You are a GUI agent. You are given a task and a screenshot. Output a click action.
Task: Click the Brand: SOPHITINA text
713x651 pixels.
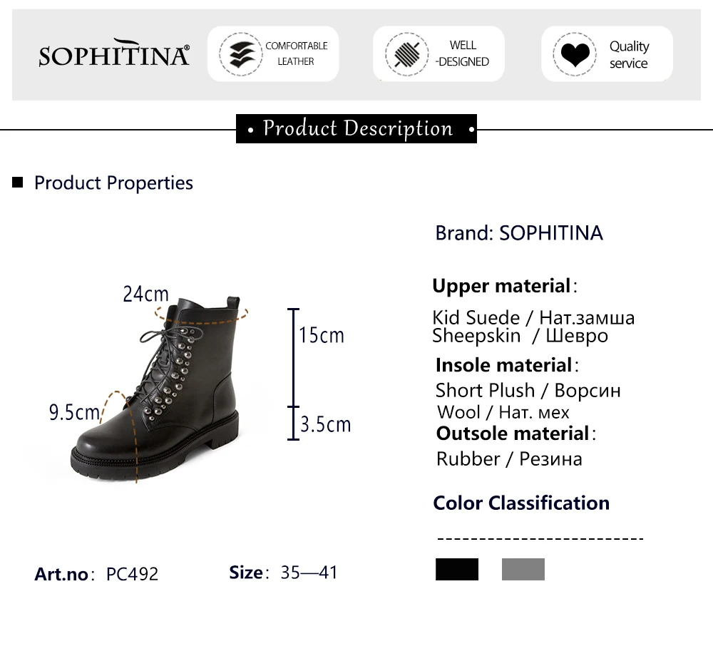click(519, 233)
